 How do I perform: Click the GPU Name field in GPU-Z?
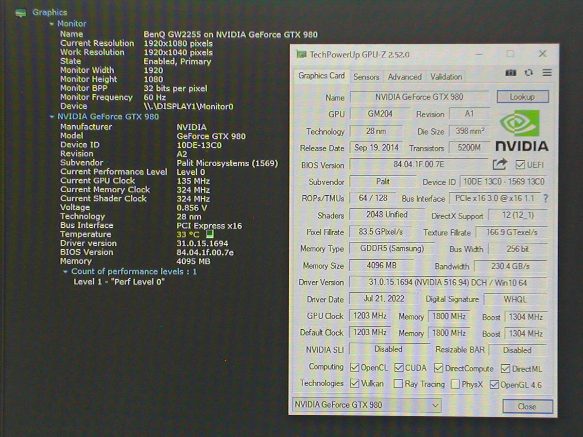[419, 97]
